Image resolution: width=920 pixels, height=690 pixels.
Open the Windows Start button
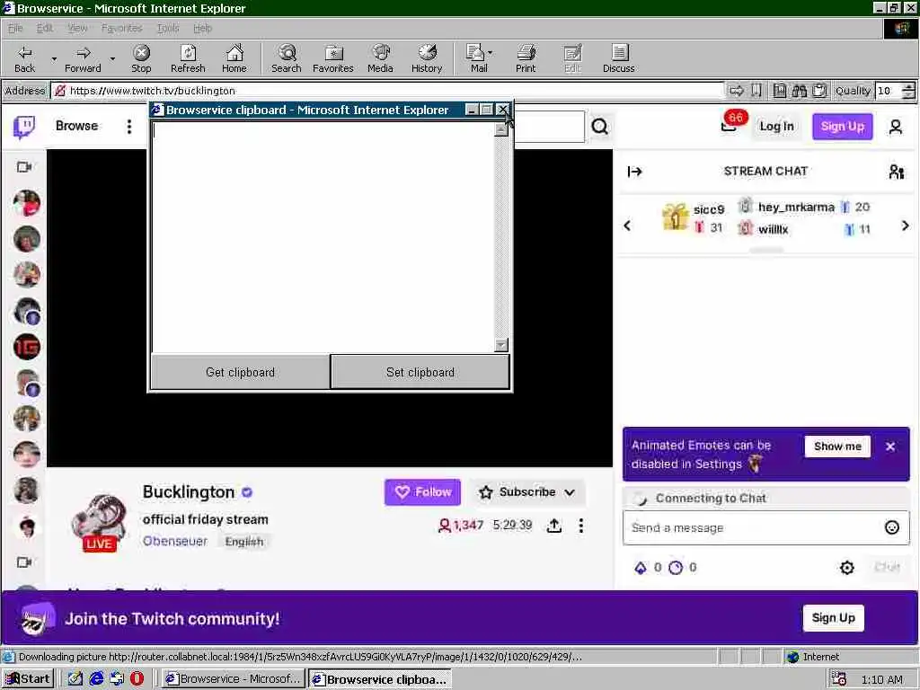tap(28, 679)
